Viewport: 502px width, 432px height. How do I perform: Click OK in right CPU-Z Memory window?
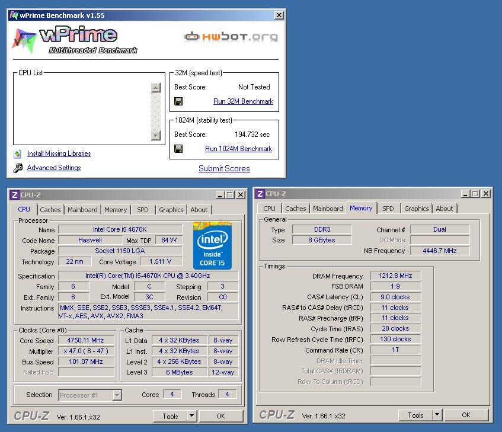[466, 415]
